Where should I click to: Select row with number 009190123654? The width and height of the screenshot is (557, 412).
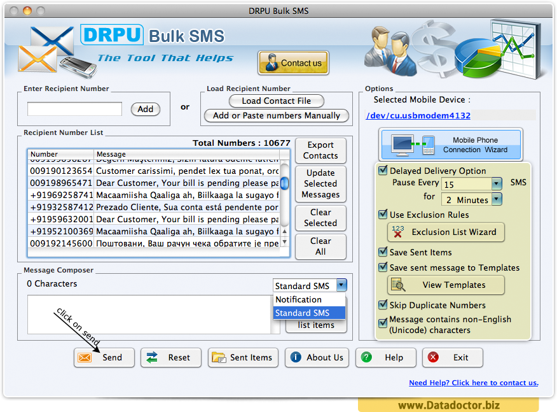154,171
